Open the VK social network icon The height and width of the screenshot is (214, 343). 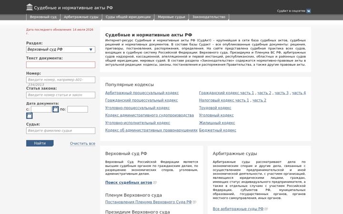(x=308, y=11)
